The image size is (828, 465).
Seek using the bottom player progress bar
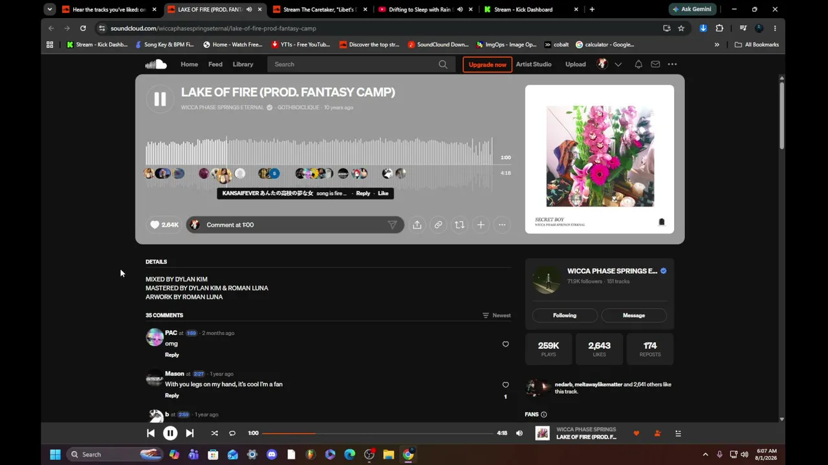(x=378, y=433)
